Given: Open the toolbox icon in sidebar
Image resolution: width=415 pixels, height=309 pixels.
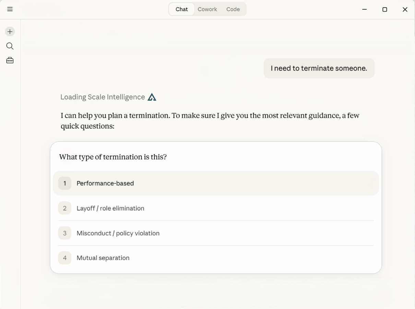Looking at the screenshot, I should pos(10,60).
